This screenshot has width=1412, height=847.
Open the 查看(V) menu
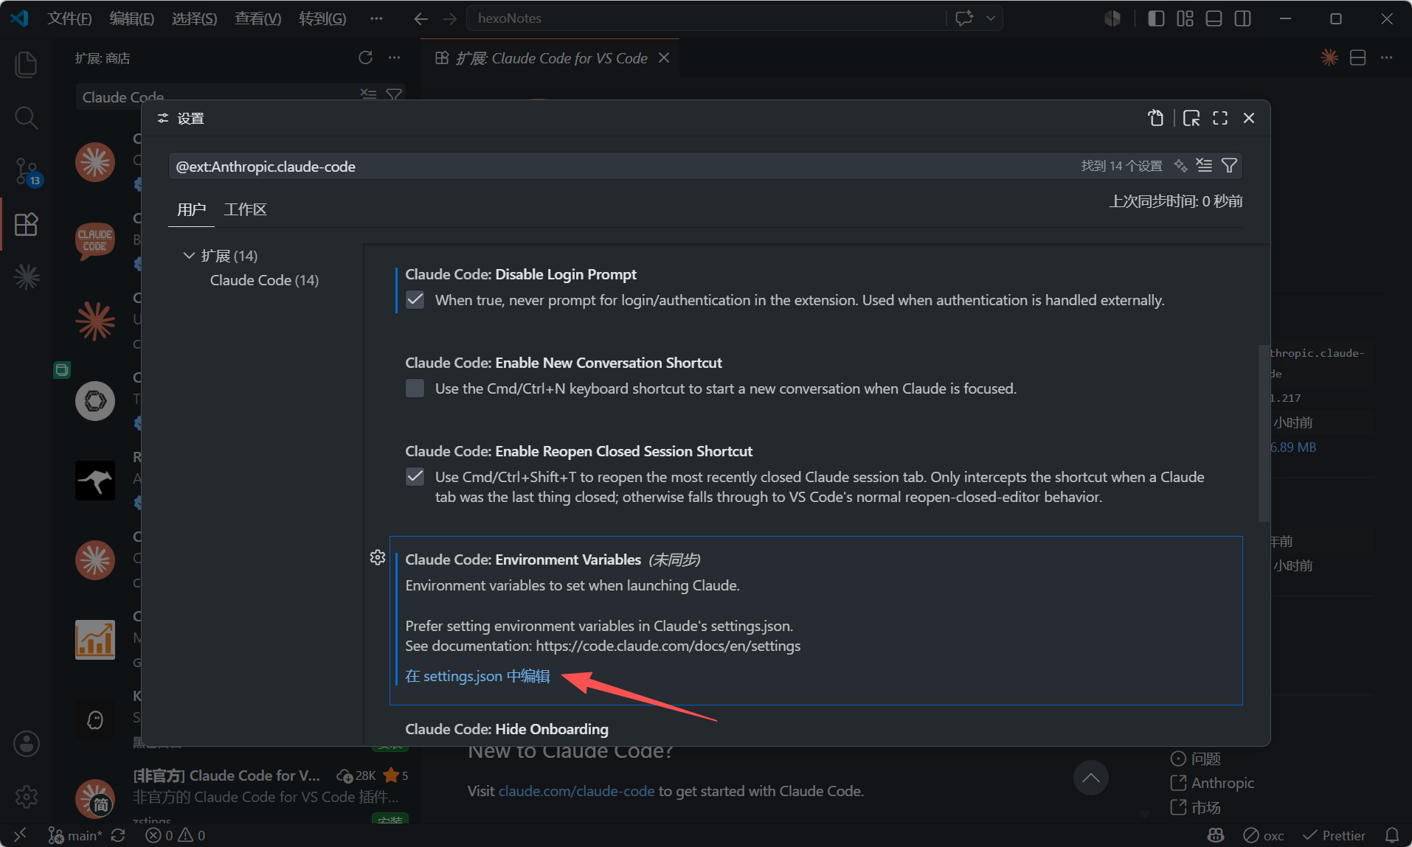[257, 18]
